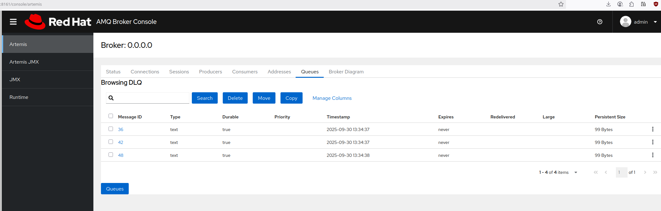Open message ID 42 link

(121, 142)
